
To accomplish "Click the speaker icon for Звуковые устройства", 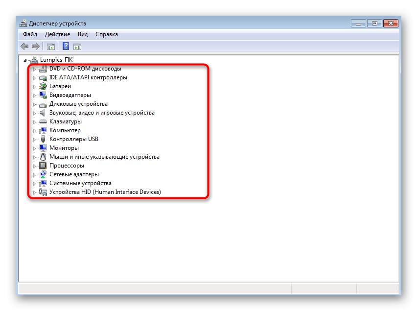I will [x=42, y=113].
